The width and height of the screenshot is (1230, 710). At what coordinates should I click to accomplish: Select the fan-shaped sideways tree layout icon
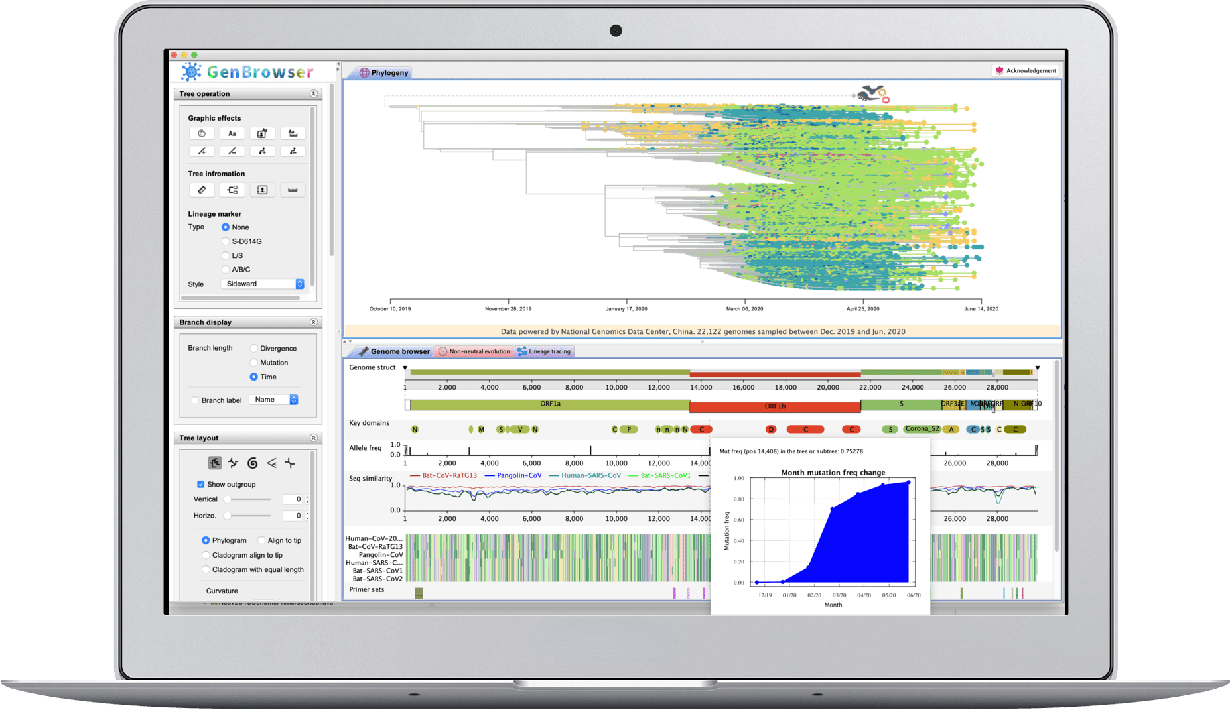(271, 463)
